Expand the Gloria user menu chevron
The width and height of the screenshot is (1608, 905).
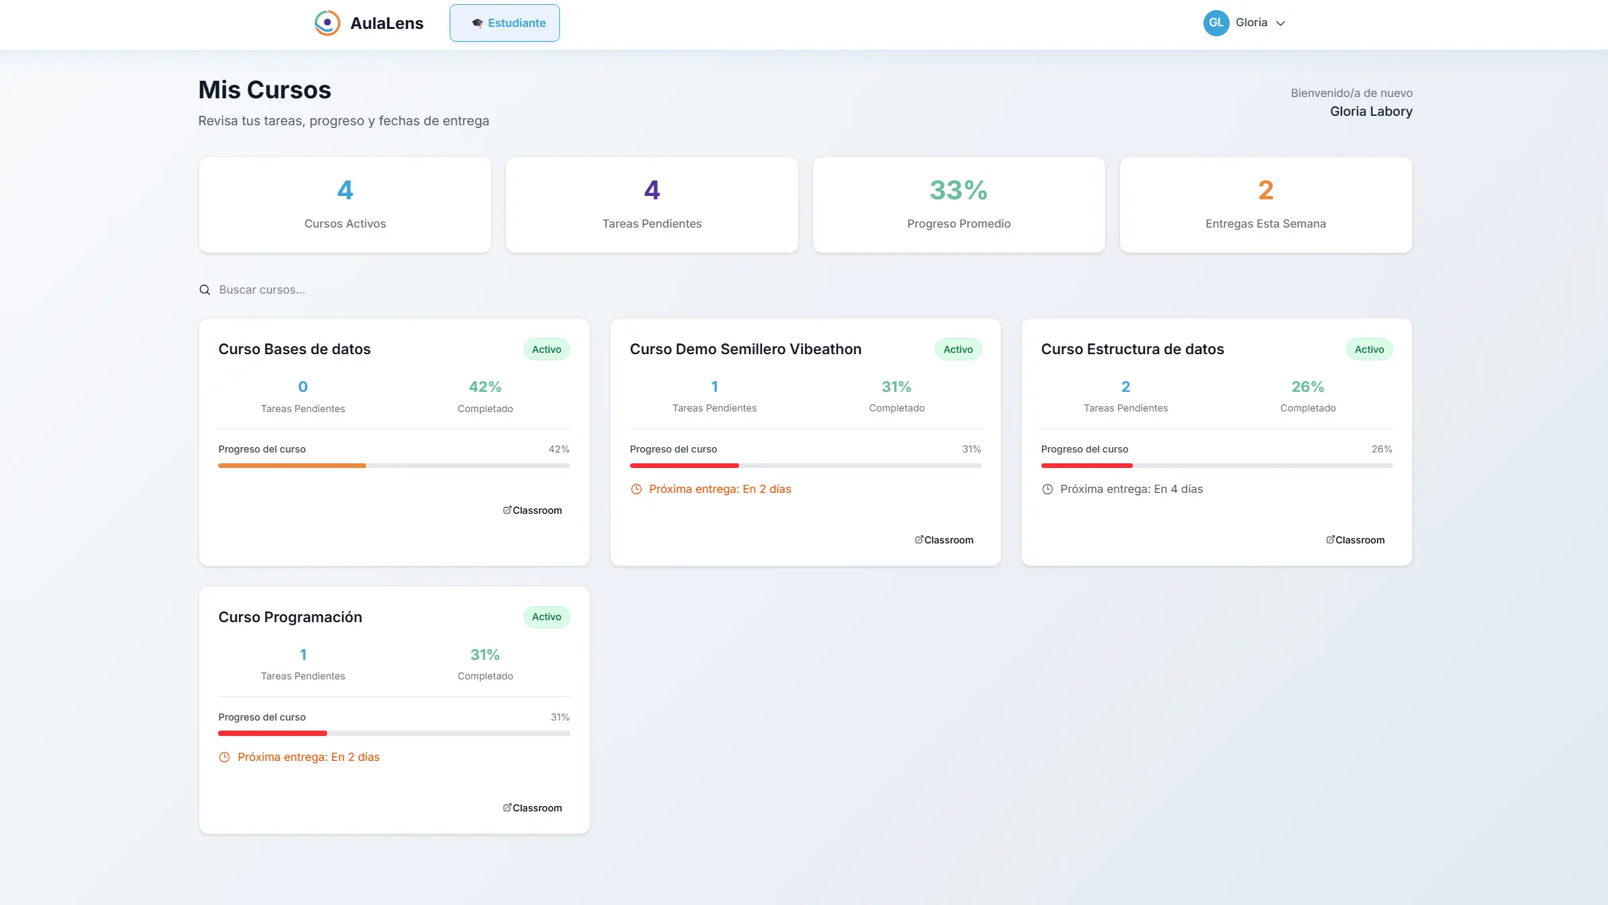[x=1281, y=24]
